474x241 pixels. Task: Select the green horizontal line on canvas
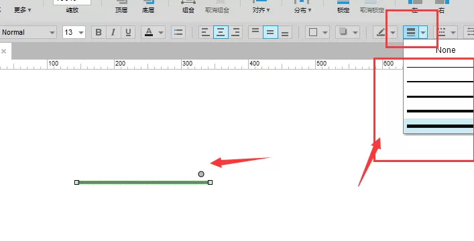tap(143, 182)
